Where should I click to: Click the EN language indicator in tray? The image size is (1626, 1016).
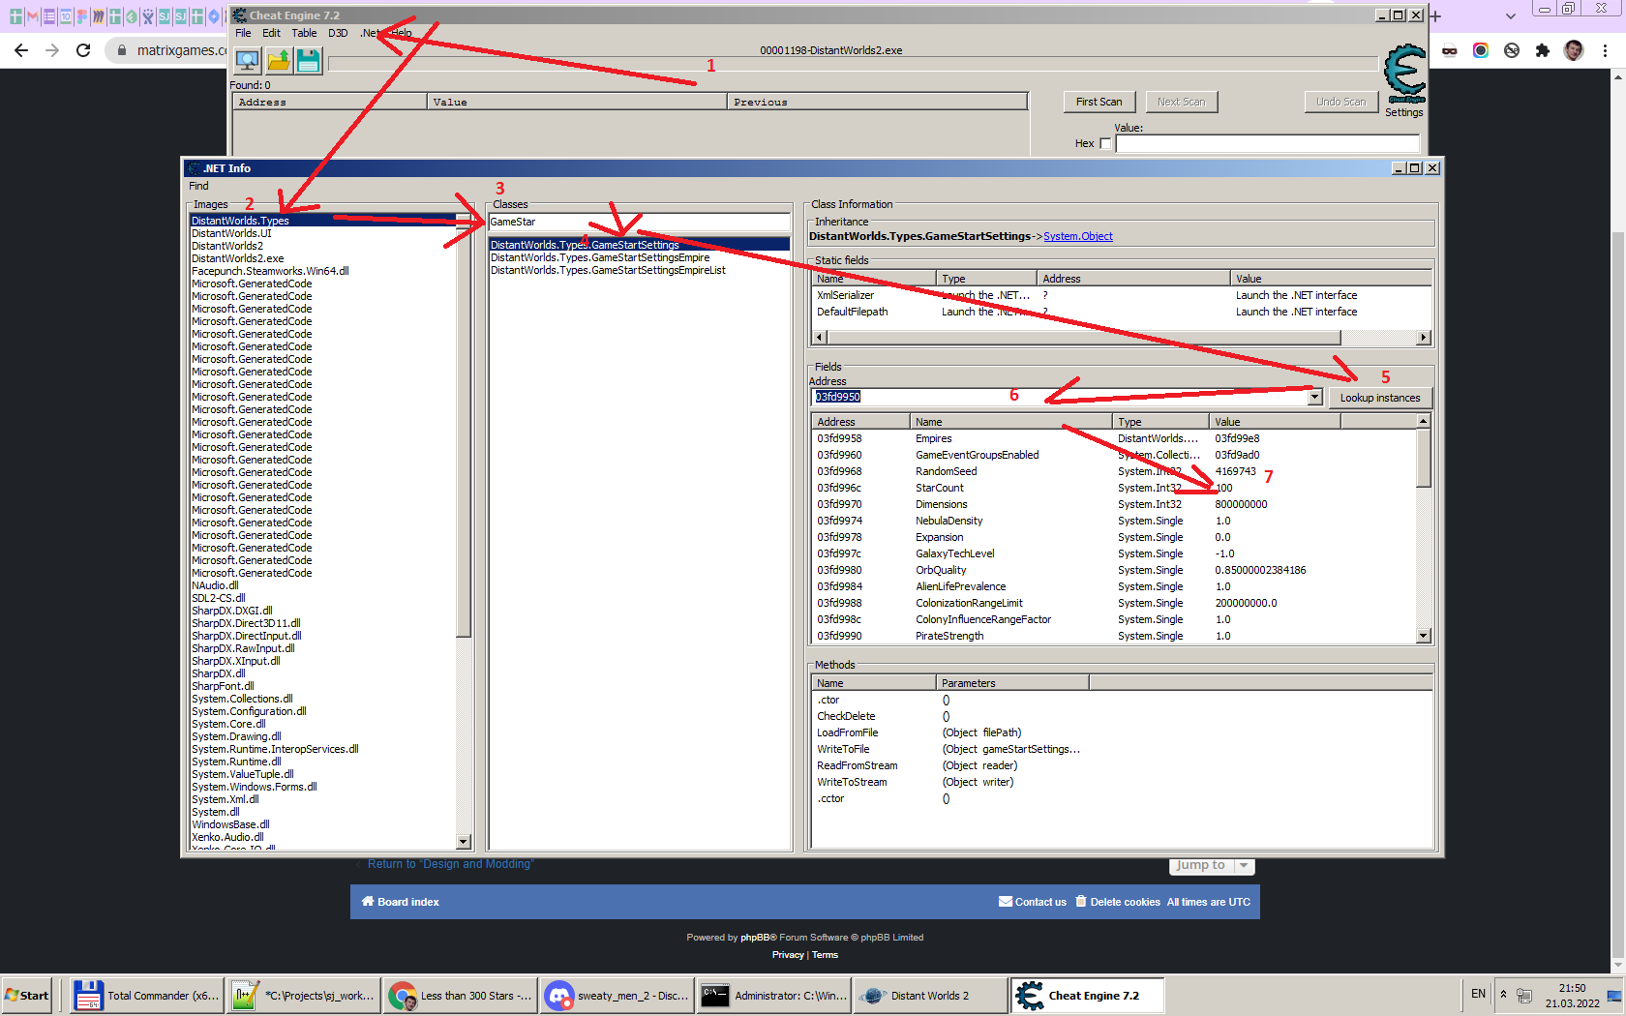click(x=1478, y=994)
